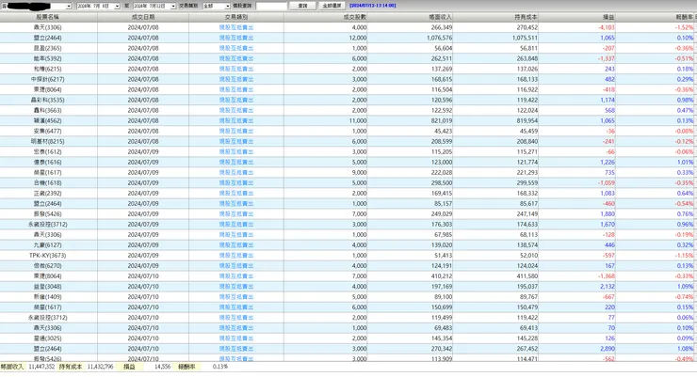
Task: Sort by the 交易類別 column header
Action: (236, 17)
